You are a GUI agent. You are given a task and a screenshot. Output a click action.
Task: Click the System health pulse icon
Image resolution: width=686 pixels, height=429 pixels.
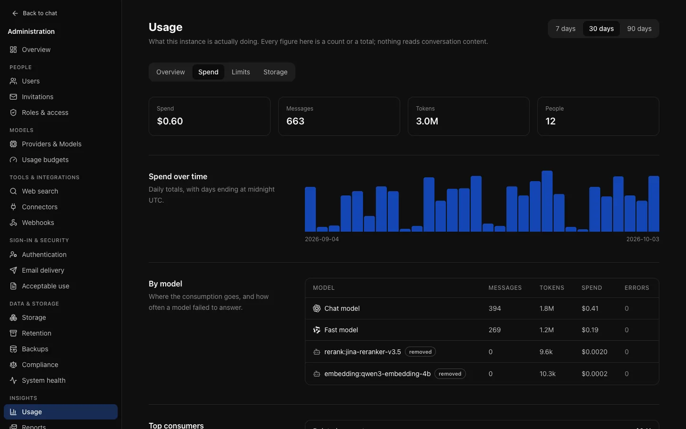(x=13, y=380)
